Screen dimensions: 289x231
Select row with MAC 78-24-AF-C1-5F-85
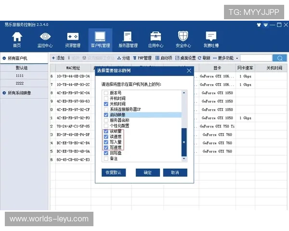[73, 127]
